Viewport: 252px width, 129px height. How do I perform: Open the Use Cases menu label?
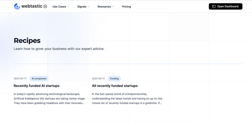pyautogui.click(x=59, y=7)
